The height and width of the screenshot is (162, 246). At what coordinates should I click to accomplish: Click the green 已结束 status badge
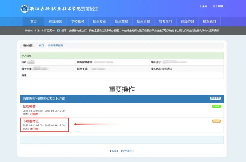(216, 106)
